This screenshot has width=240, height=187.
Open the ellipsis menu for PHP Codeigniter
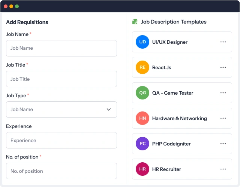pyautogui.click(x=223, y=144)
